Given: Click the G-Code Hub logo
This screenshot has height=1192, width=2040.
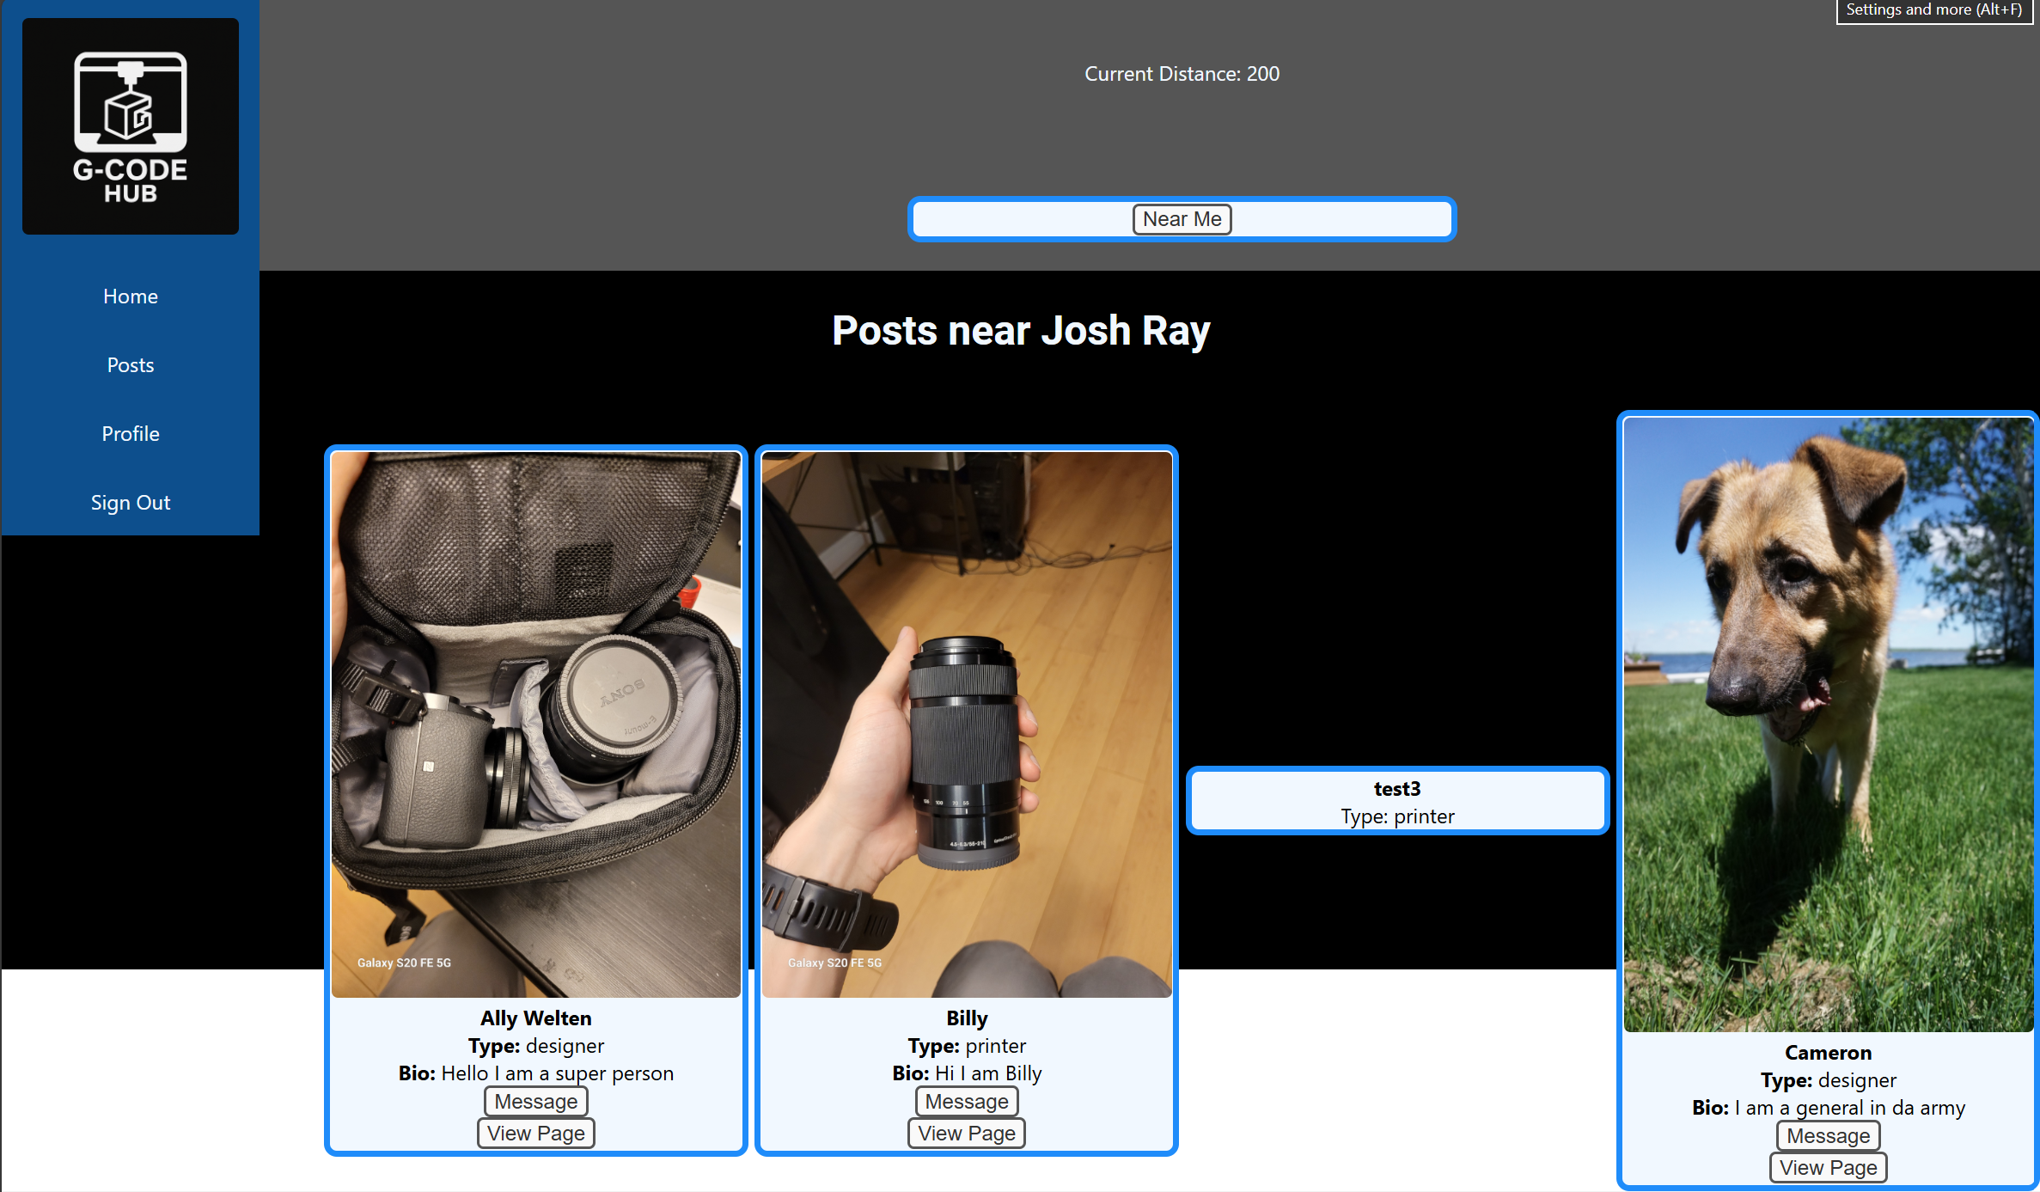Looking at the screenshot, I should [131, 126].
